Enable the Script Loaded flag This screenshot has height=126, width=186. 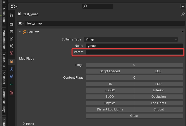coord(110,71)
